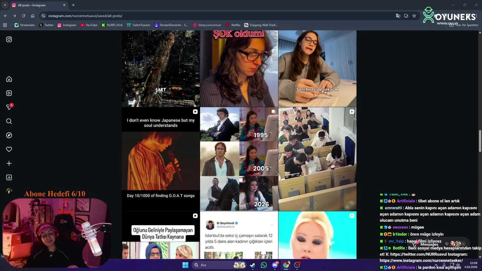Open the Chrome apps grid shortcut
Viewport: 482px width, 271px height.
pyautogui.click(x=5, y=25)
